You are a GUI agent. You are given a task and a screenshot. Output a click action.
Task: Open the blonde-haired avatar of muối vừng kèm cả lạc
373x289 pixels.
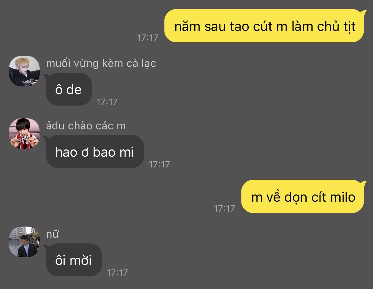[24, 71]
